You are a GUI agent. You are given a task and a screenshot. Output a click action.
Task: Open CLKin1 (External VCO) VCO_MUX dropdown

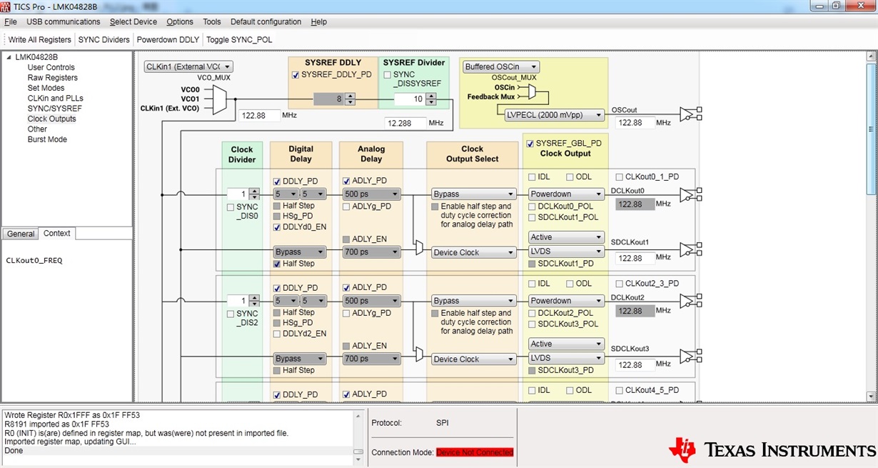(188, 66)
